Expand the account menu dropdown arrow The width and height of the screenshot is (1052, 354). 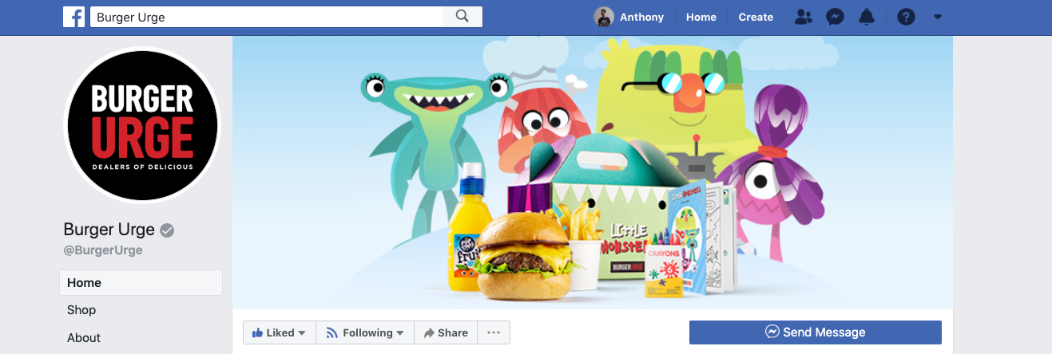[x=938, y=17]
